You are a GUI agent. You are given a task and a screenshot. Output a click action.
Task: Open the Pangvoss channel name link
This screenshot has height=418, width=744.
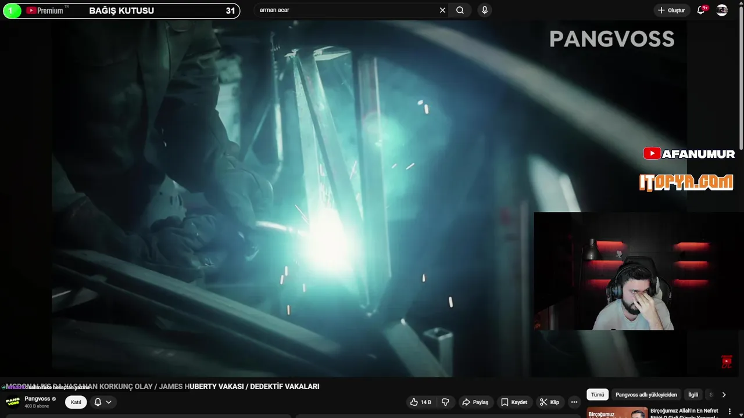pyautogui.click(x=37, y=399)
